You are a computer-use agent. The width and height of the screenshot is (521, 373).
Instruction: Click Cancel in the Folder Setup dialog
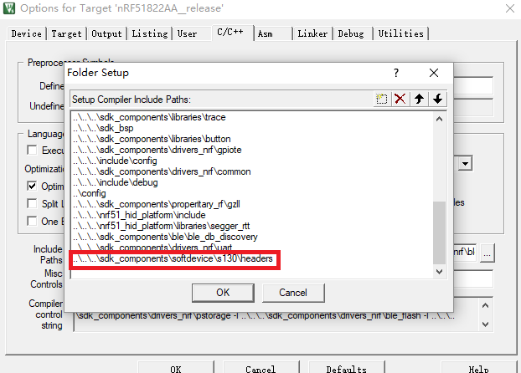[x=293, y=293]
